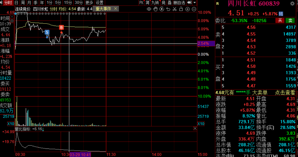Select the hand pan tool icon
Screen dimensions: 298x157
click(x=155, y=9)
